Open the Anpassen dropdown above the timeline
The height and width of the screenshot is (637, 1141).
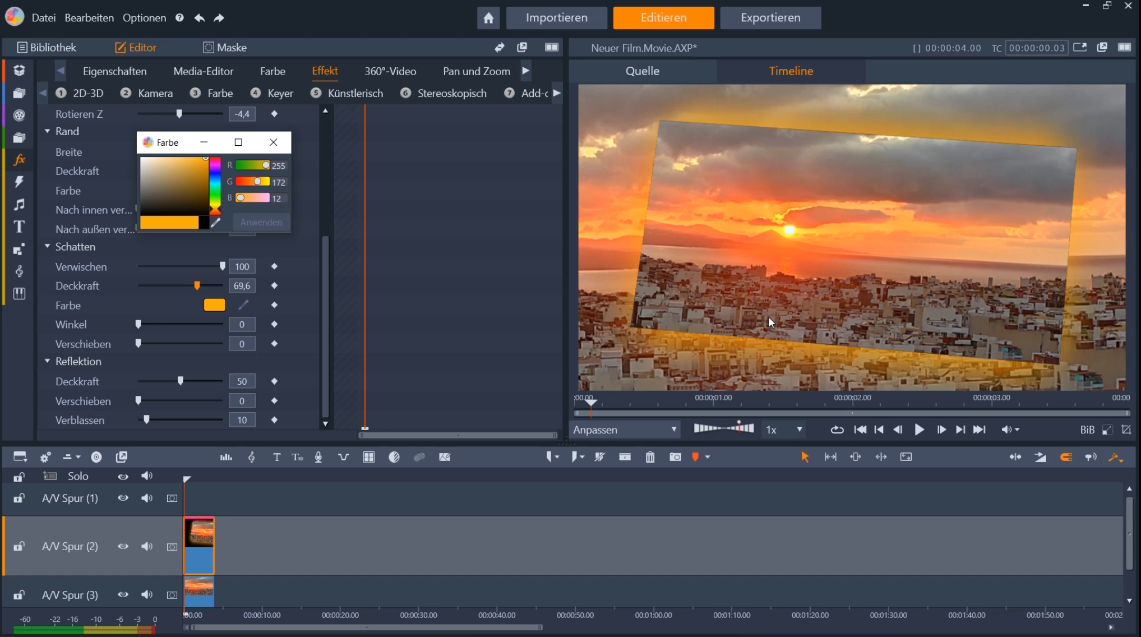click(624, 429)
